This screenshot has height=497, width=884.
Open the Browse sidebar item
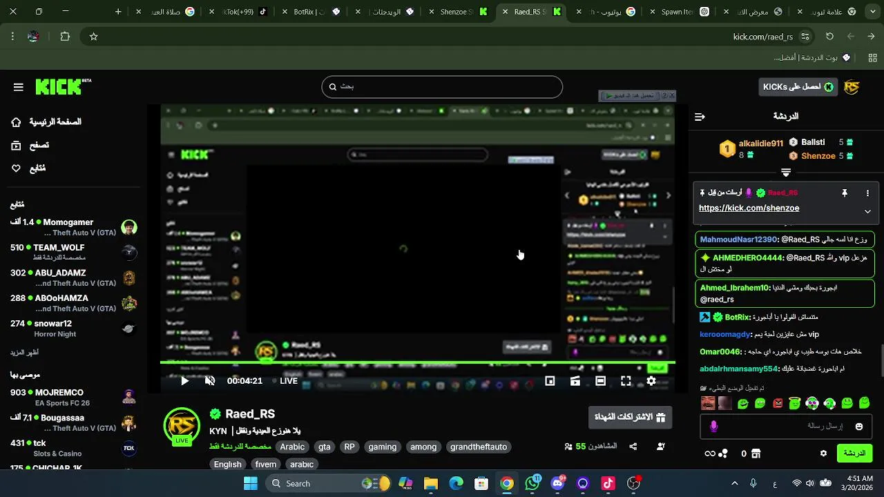tap(30, 146)
